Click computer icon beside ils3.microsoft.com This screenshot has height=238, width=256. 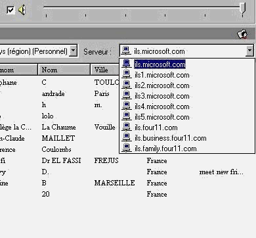click(127, 96)
